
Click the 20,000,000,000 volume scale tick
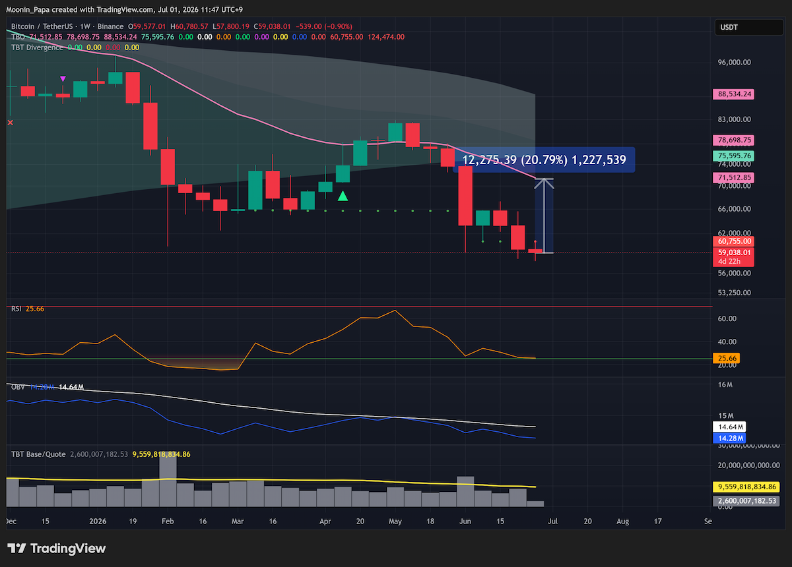click(x=747, y=465)
